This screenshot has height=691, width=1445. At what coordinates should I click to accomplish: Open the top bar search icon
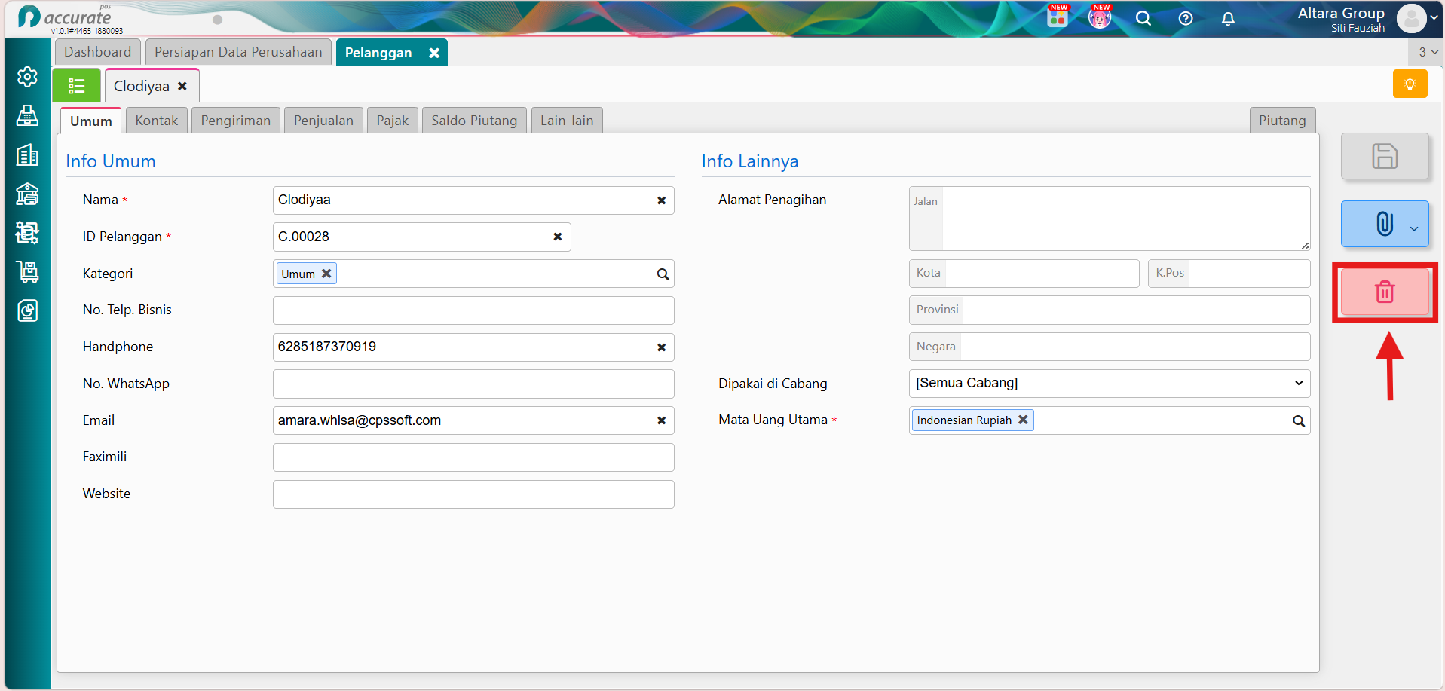(x=1143, y=19)
